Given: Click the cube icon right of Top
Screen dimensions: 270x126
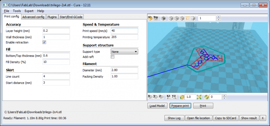Looking at the screenshot, I should point(164,18).
